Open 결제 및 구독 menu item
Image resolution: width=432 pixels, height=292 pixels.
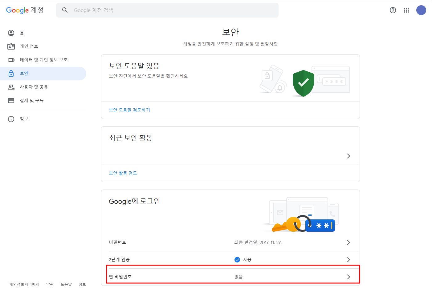click(x=43, y=101)
